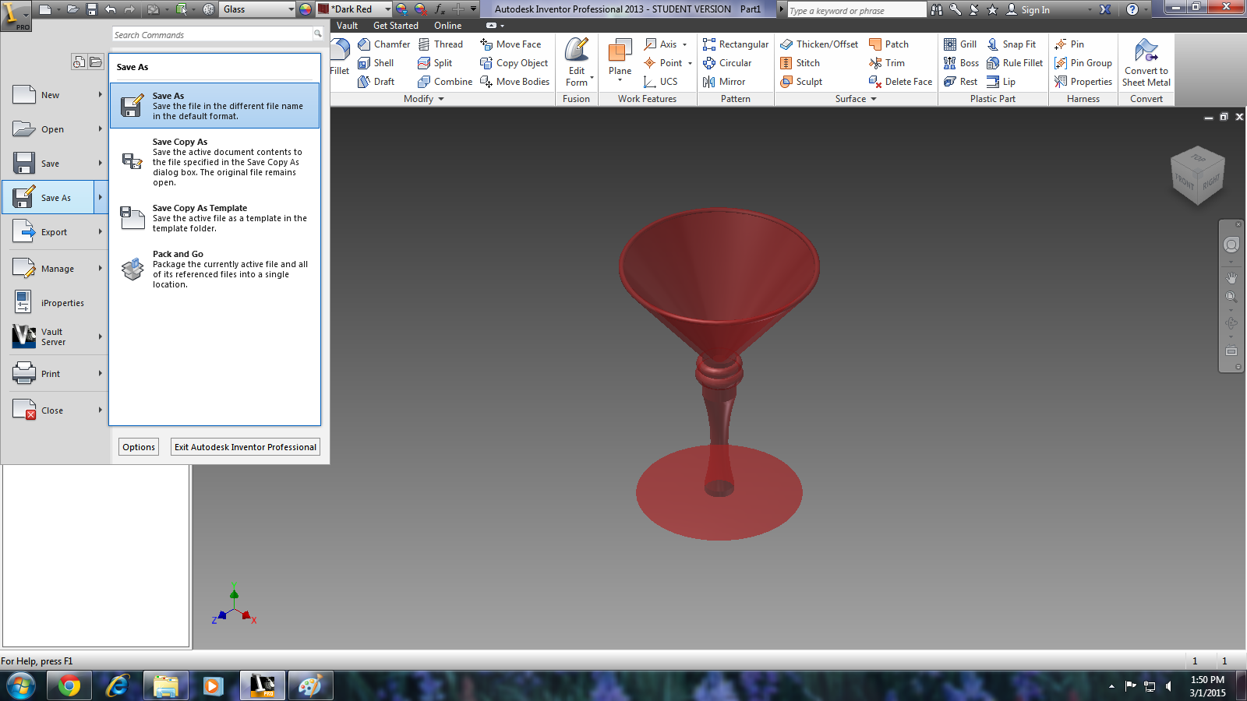Choose Save Copy As option
This screenshot has width=1247, height=701.
coord(215,162)
